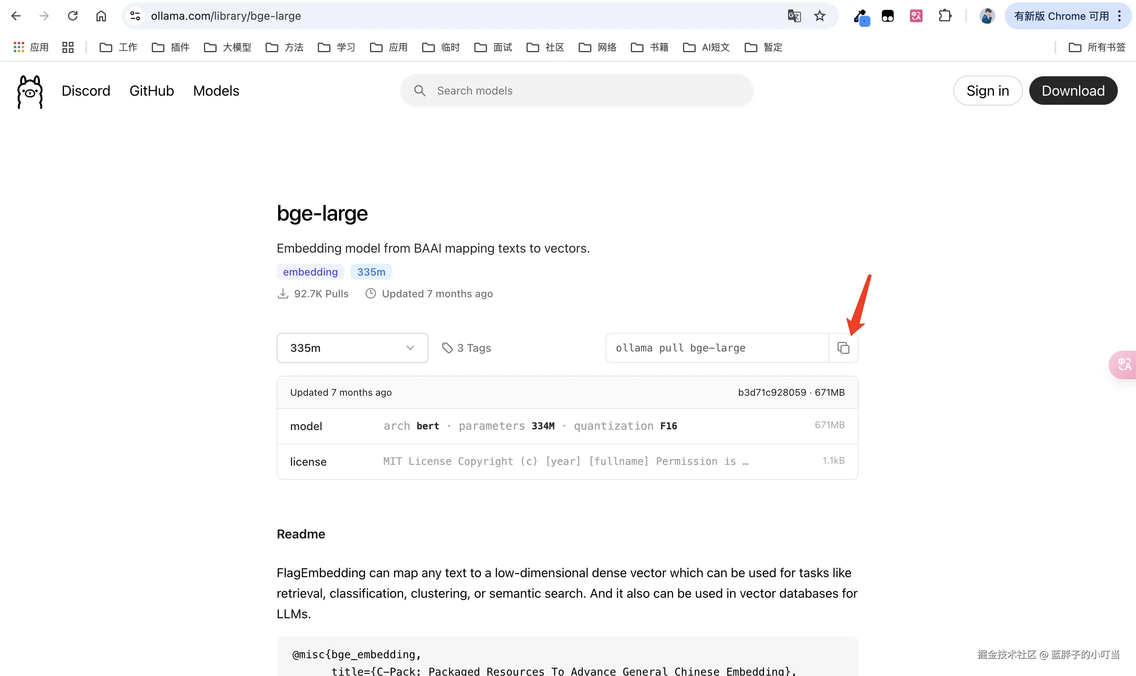Click the Google Translate icon in address bar
The width and height of the screenshot is (1136, 676).
794,16
